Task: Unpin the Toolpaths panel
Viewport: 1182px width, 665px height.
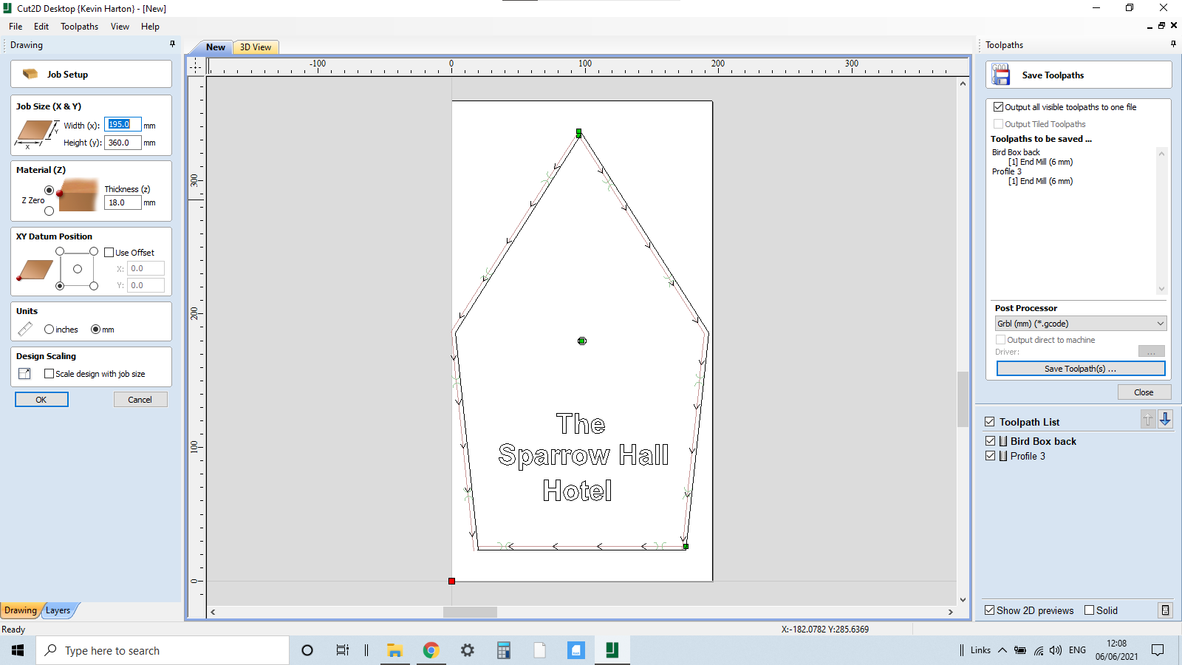Action: pyautogui.click(x=1172, y=44)
